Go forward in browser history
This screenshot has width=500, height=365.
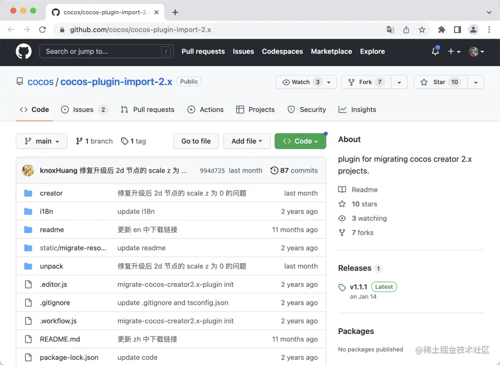[x=26, y=30]
